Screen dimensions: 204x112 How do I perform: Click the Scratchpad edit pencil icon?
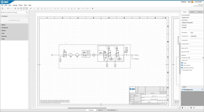pyautogui.click(x=27, y=16)
